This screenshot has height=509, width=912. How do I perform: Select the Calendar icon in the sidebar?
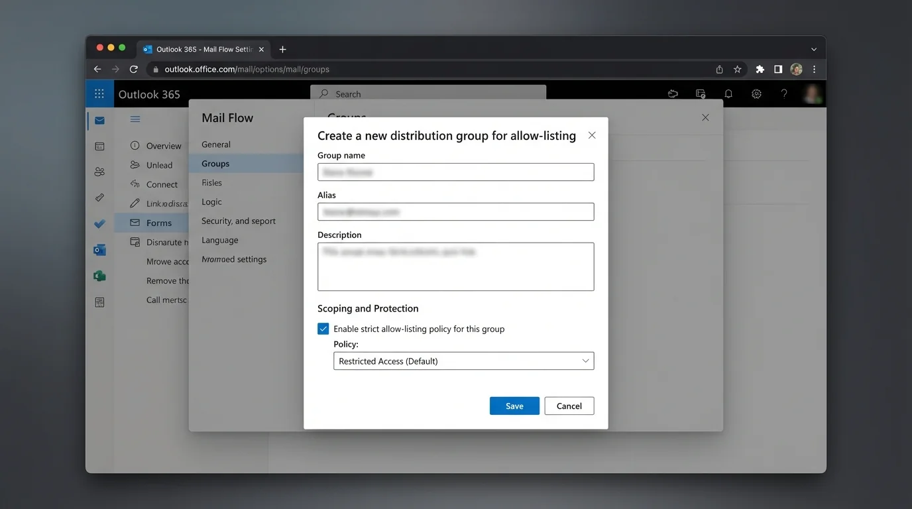tap(99, 145)
